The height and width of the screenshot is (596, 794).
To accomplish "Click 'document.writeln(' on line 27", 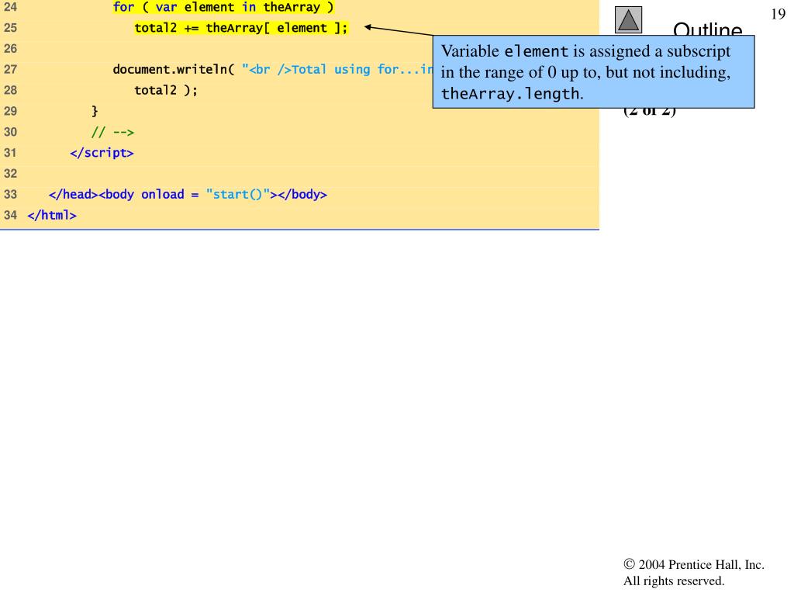I will pyautogui.click(x=174, y=69).
